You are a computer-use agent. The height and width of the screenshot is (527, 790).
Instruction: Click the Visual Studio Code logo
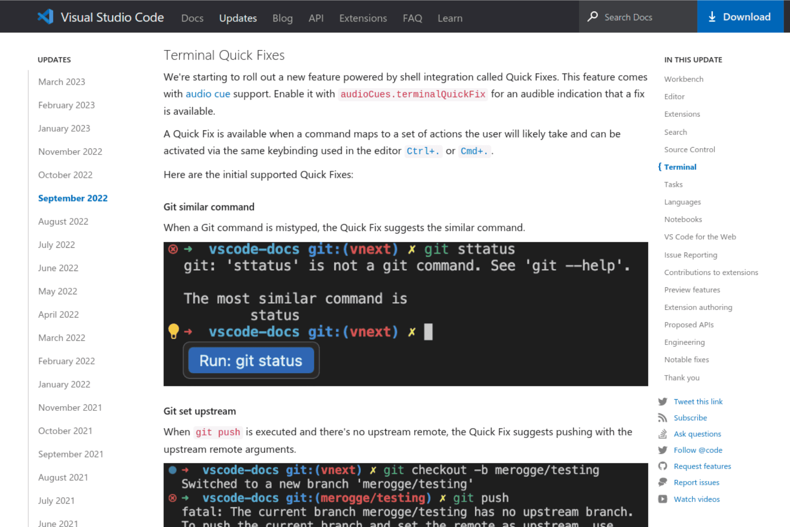click(46, 16)
